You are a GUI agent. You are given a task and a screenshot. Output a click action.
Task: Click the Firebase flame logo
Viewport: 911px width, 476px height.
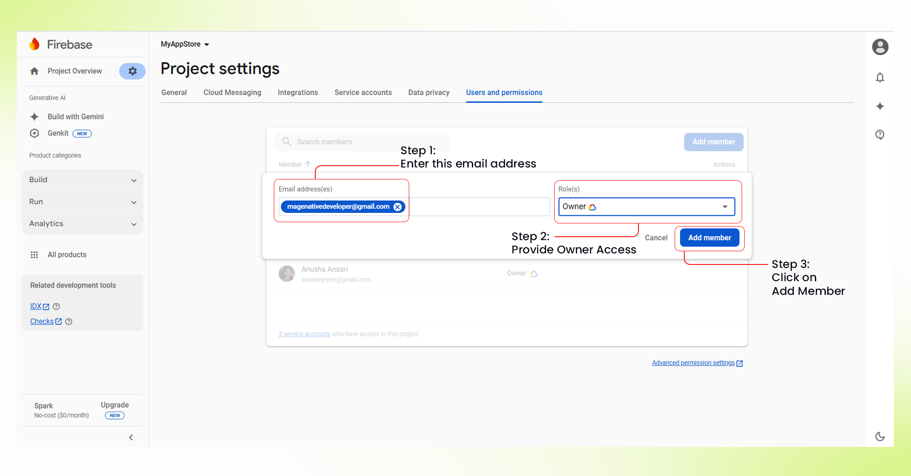[35, 44]
